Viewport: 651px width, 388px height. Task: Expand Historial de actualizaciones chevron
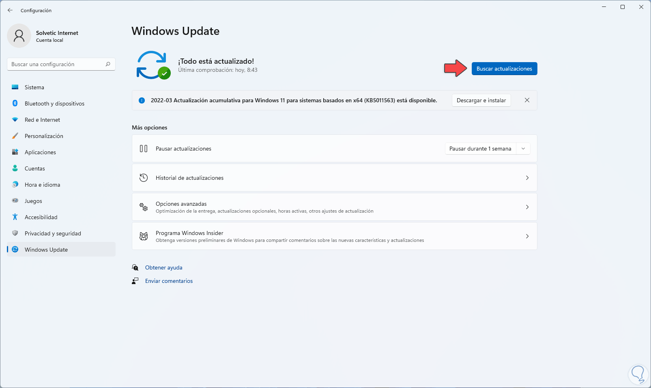(x=527, y=178)
